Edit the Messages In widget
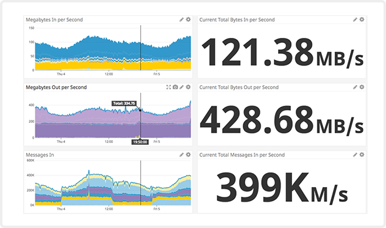Screen dimensions: 386x228 182,155
